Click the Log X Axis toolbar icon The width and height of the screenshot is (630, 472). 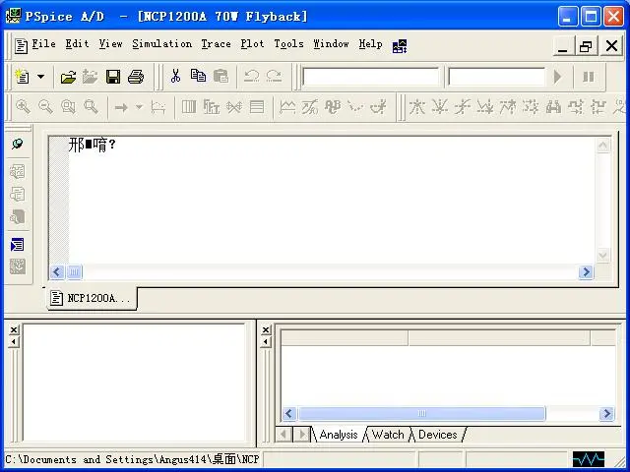(x=188, y=107)
